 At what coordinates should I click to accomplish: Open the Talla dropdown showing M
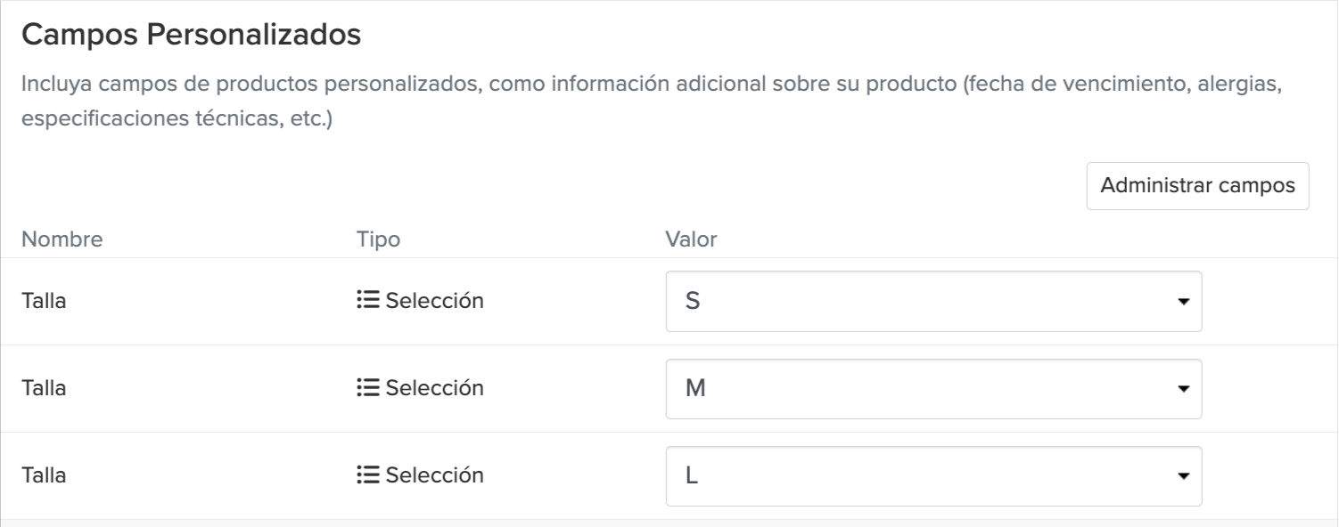(932, 389)
